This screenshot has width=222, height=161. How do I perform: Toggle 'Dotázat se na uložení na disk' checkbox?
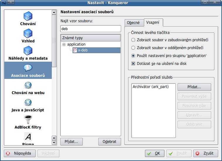pyautogui.click(x=133, y=63)
